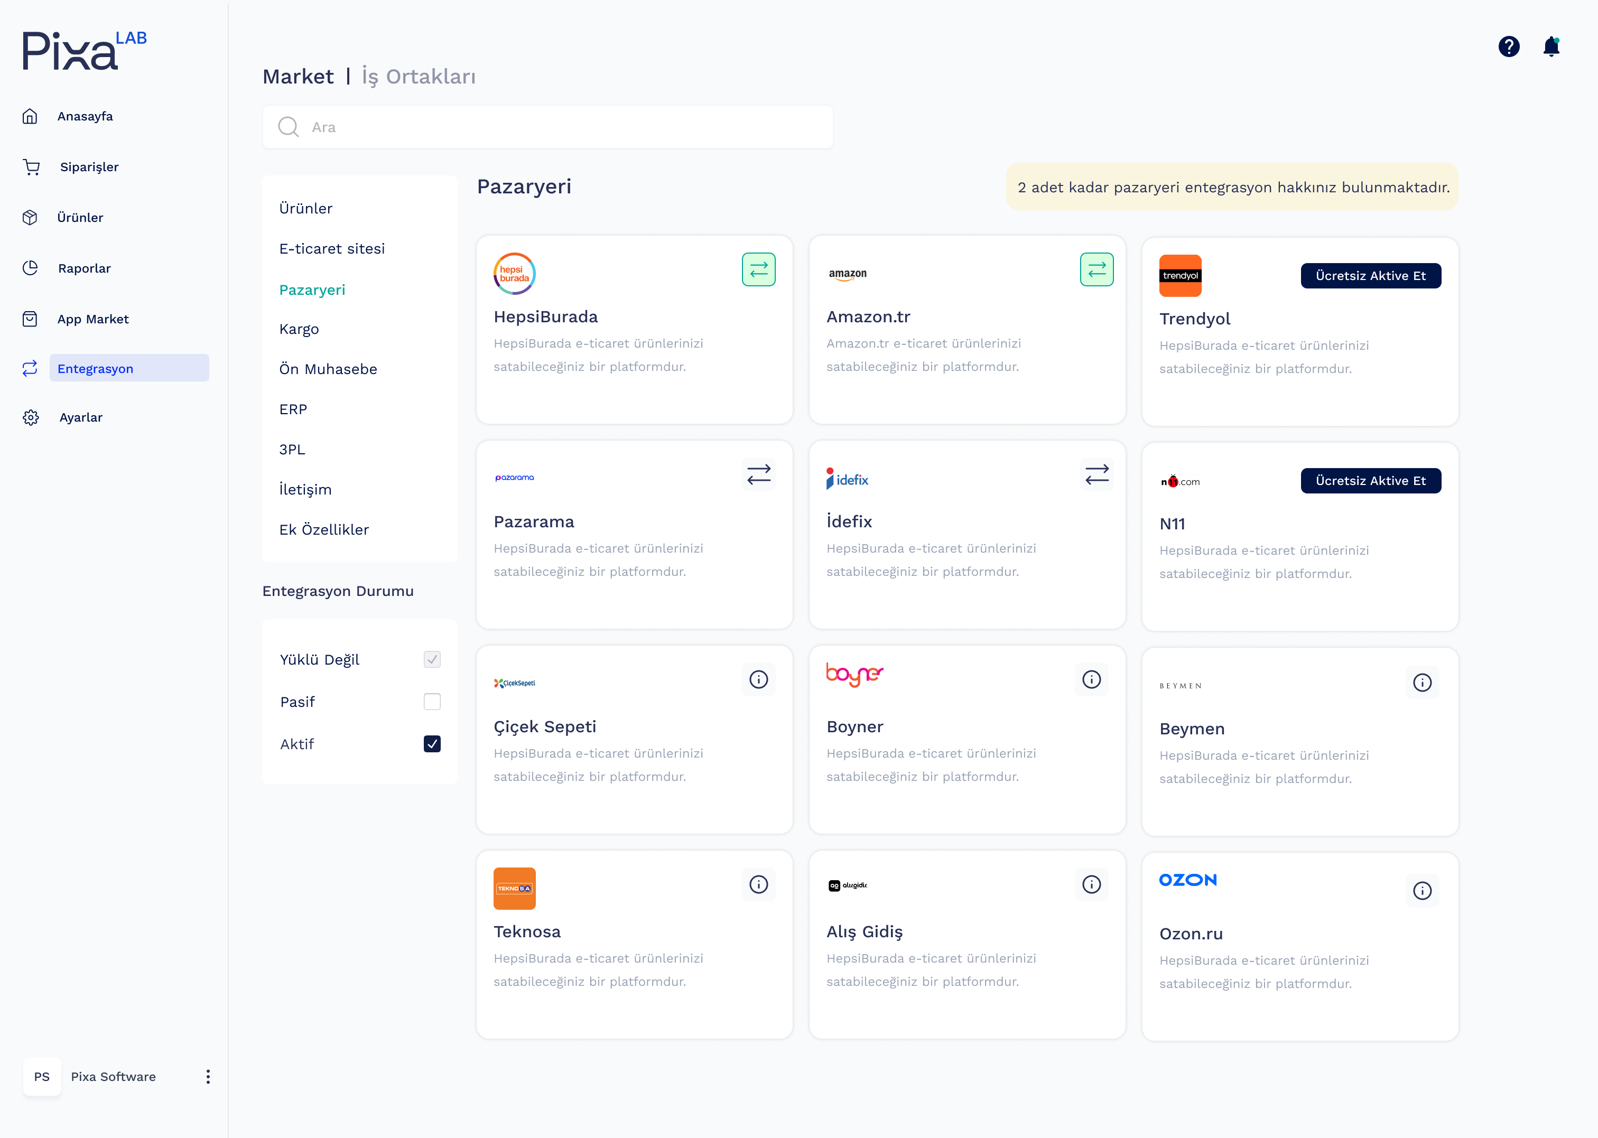Click HepsiBurada green sync icon
1598x1138 pixels.
coord(758,269)
